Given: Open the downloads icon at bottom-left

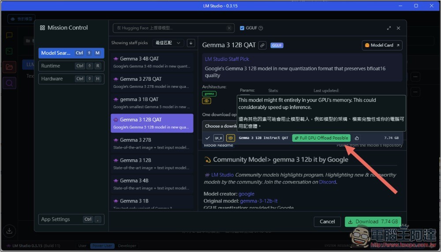Looking at the screenshot, I should click(x=9, y=230).
